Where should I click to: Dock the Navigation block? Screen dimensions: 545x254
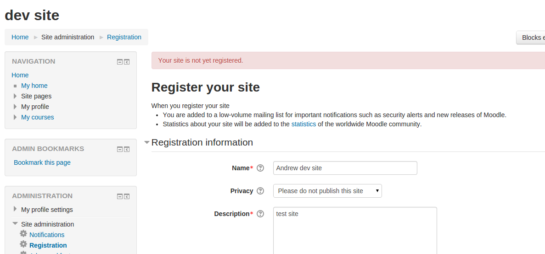[127, 62]
